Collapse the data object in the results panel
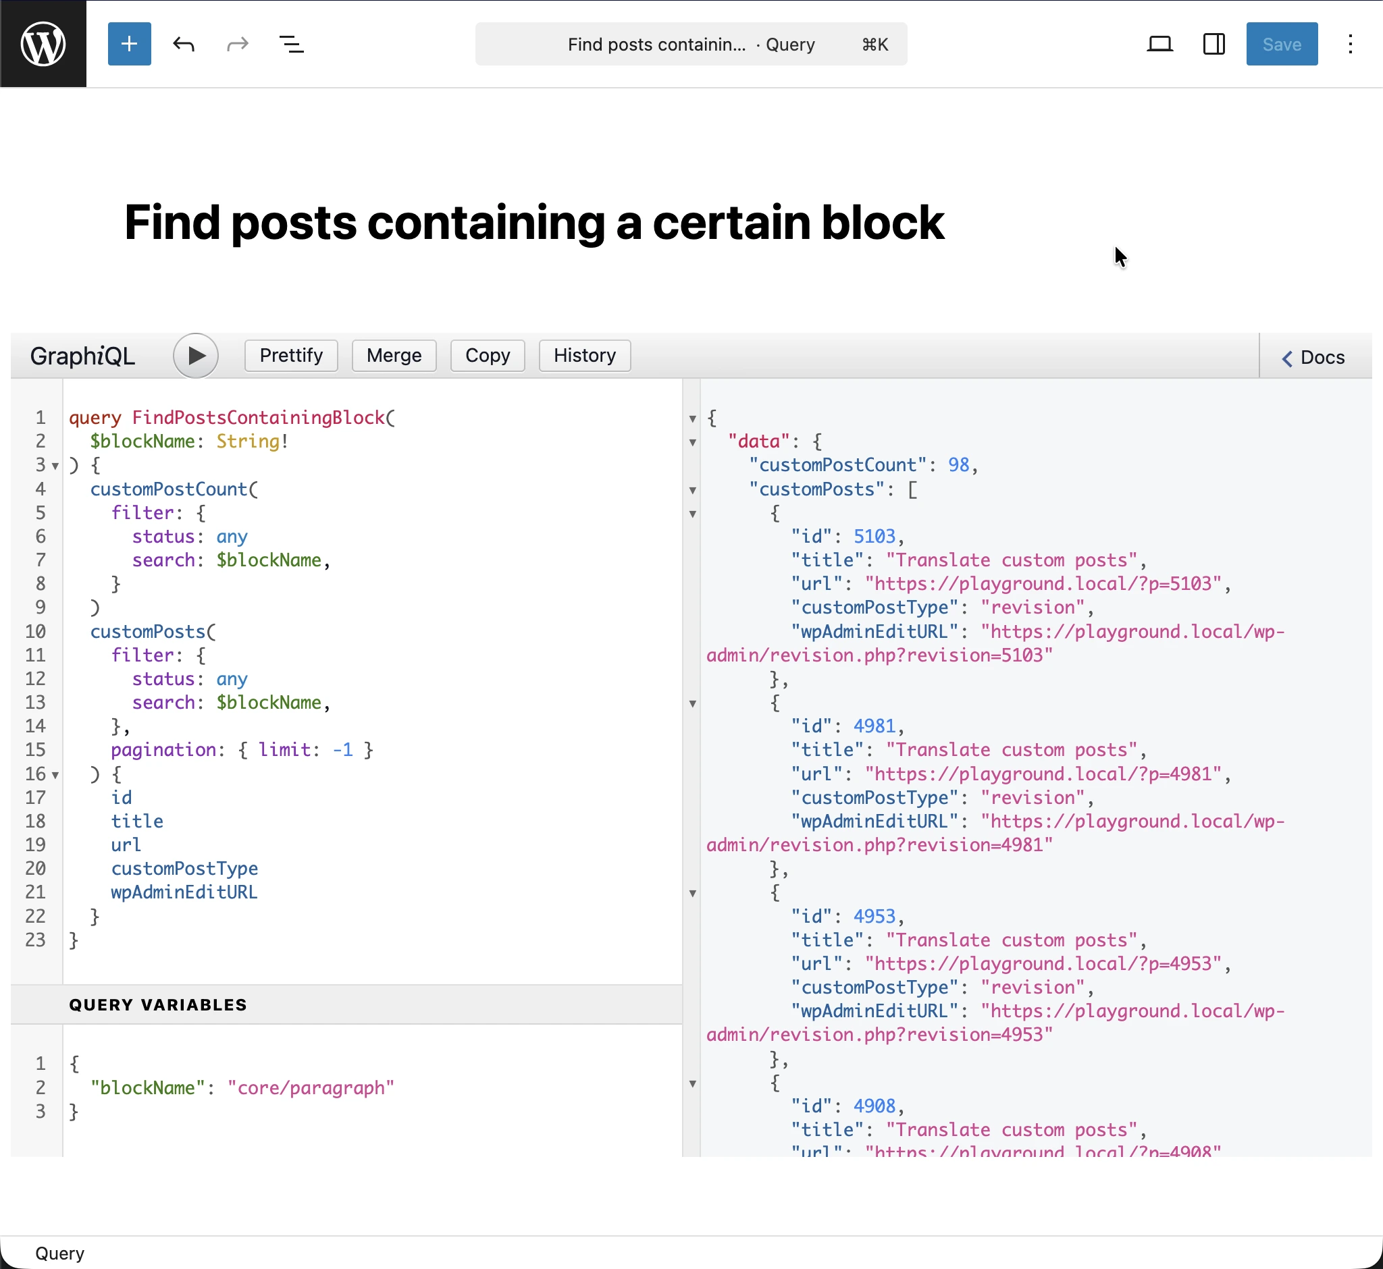The width and height of the screenshot is (1383, 1269). (x=692, y=441)
